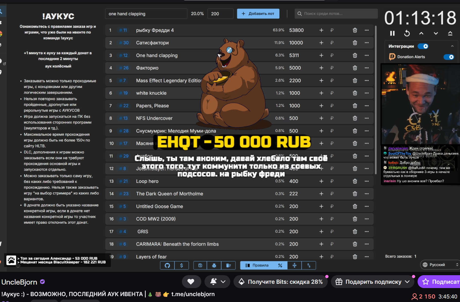
Task: Click the Поиск среди лотов search field
Action: 336,14
